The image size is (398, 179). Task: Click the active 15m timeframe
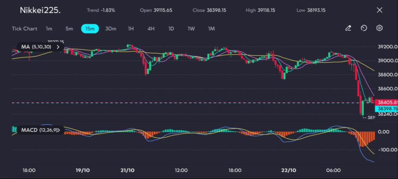click(x=90, y=28)
